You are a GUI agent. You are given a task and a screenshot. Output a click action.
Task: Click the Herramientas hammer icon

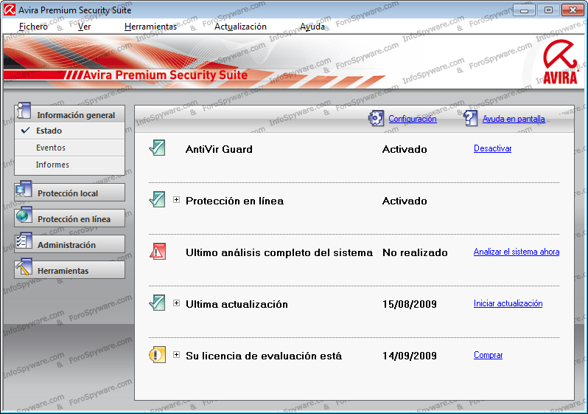tap(24, 267)
